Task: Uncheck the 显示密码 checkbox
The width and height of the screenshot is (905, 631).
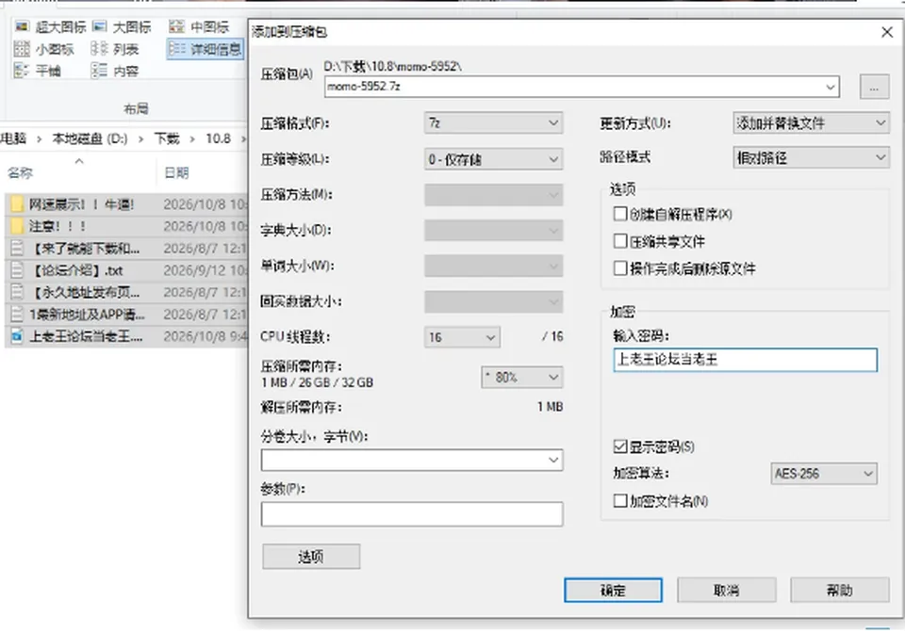Action: (620, 446)
